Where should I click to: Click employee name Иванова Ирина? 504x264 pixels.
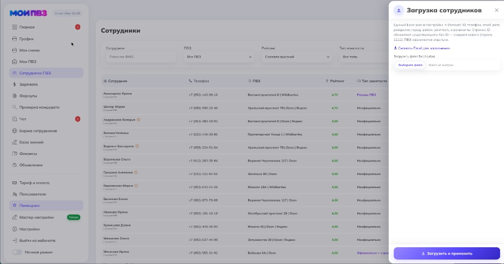pos(115,212)
